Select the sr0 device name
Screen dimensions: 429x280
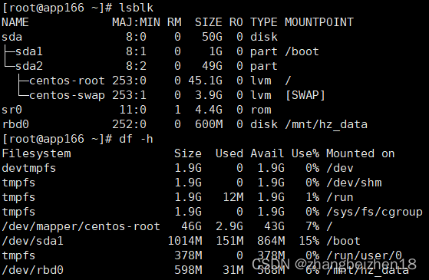[12, 110]
